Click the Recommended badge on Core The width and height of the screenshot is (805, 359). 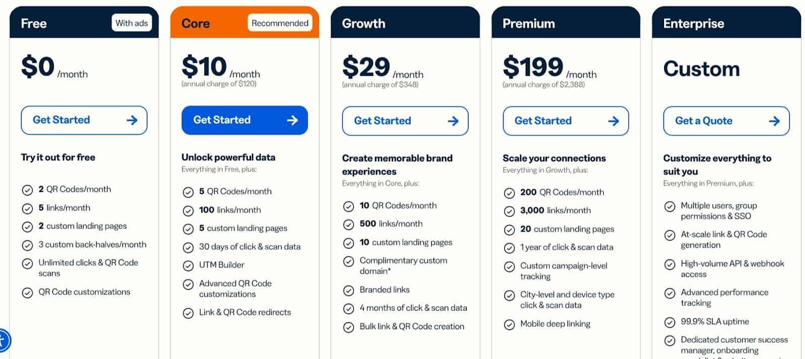click(x=280, y=23)
